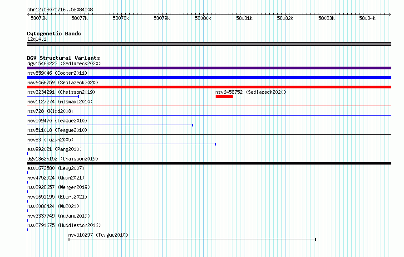Click the chr12:58075716..58084548 coordinate label
Viewport: 404px width, 257px height.
pyautogui.click(x=60, y=10)
